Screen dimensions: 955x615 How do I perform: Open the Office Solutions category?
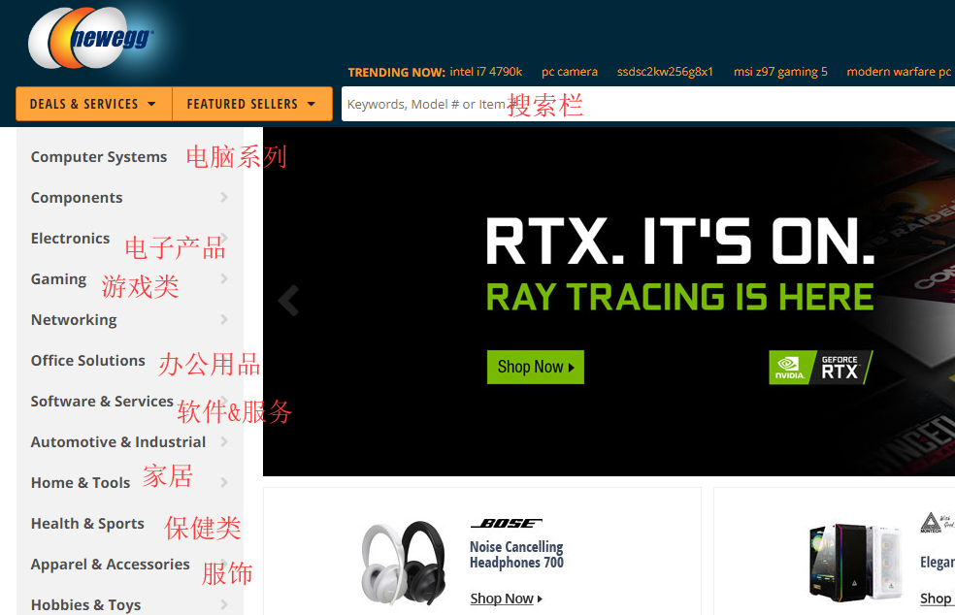tap(87, 361)
